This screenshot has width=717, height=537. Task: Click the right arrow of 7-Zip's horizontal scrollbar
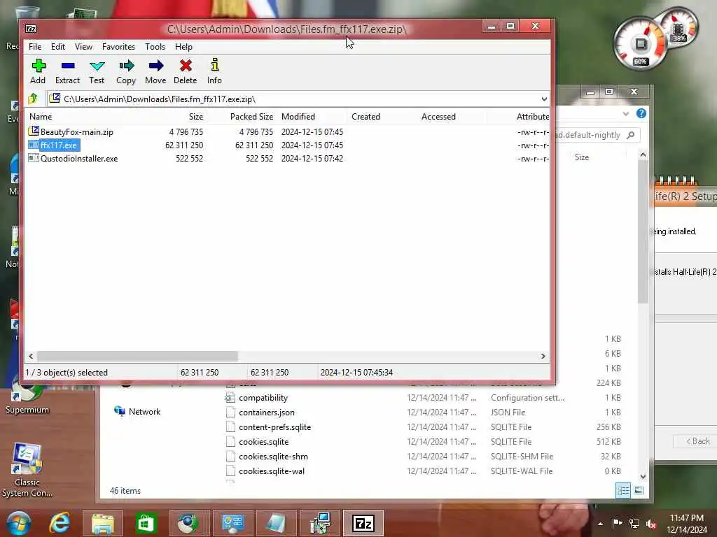[x=543, y=356]
